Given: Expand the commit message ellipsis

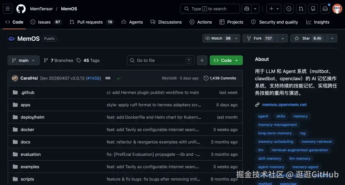Looking at the screenshot, I should point(108,78).
